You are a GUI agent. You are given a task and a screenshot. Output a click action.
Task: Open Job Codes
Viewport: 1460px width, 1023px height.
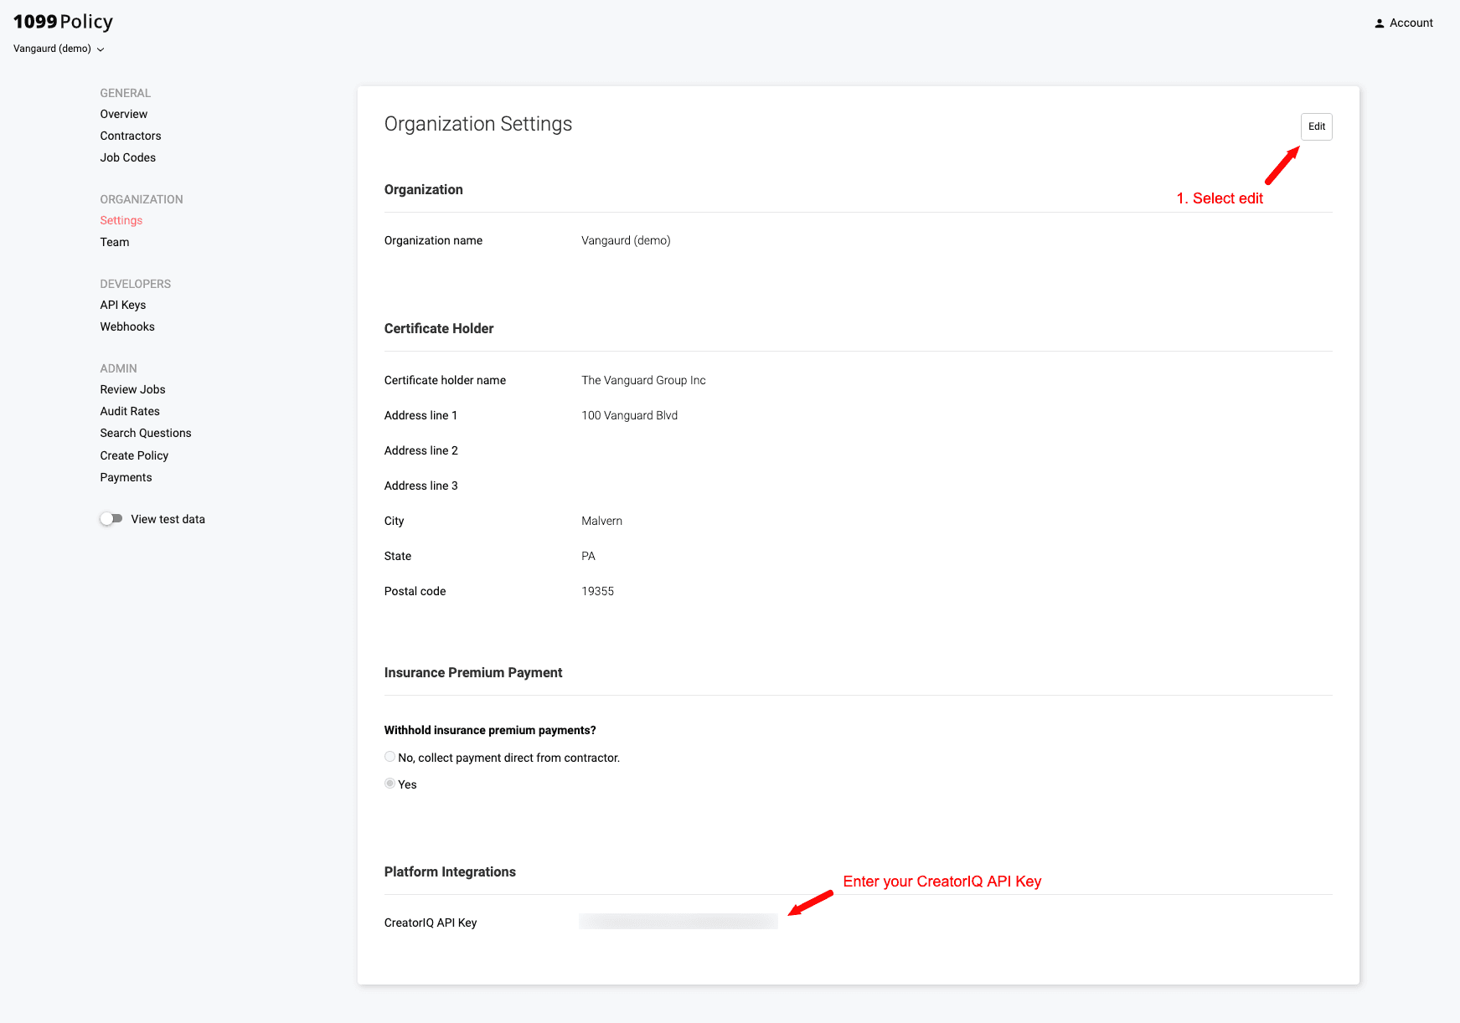(127, 157)
